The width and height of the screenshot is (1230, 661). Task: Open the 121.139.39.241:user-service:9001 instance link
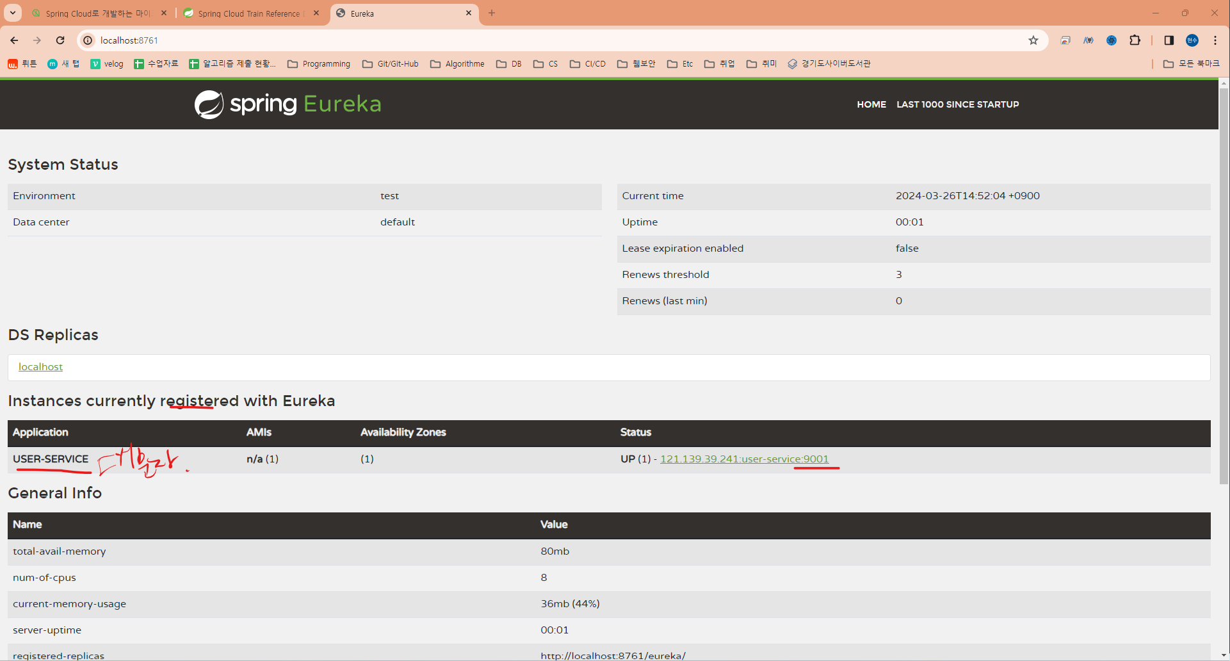[x=744, y=459]
